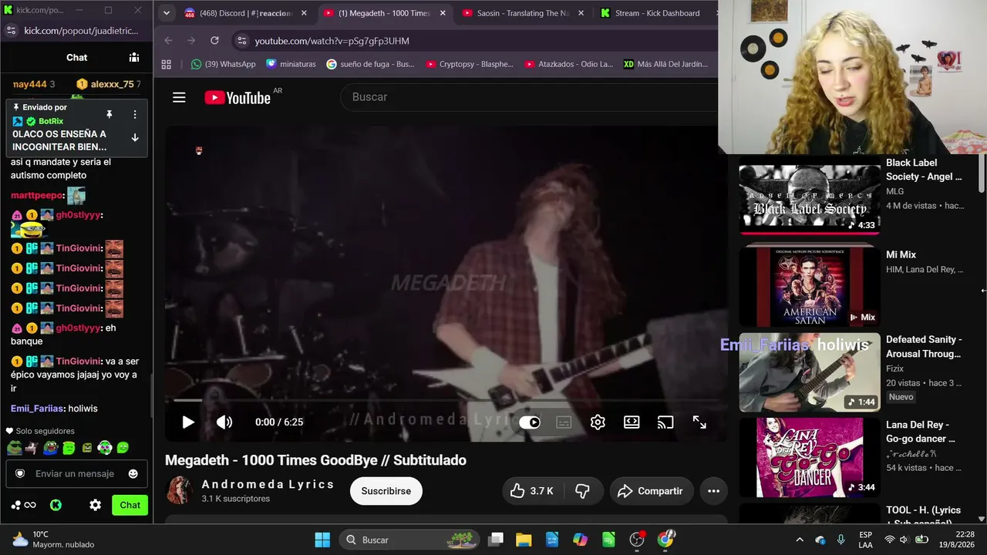Open Lana Del Rey Go-go dancer thumbnail
The height and width of the screenshot is (555, 987).
click(x=810, y=457)
